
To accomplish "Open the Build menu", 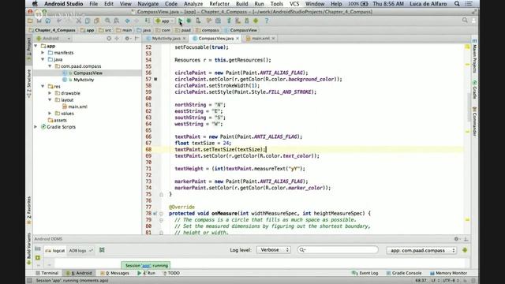I will 242,4.
